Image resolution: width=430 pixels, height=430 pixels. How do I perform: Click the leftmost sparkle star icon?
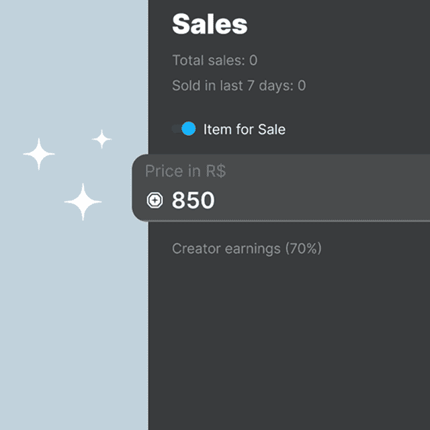coord(39,155)
